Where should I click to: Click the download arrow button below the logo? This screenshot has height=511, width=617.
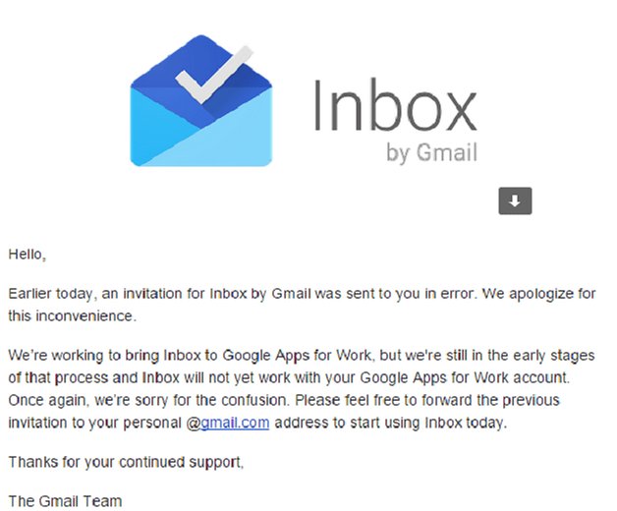click(x=515, y=200)
